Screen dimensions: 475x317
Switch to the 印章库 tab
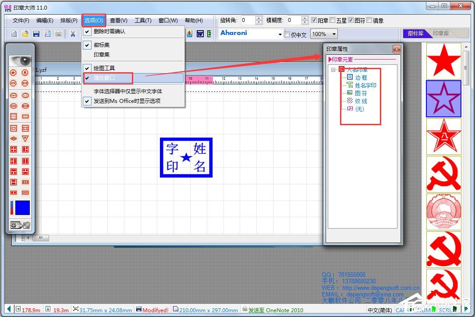pyautogui.click(x=441, y=33)
